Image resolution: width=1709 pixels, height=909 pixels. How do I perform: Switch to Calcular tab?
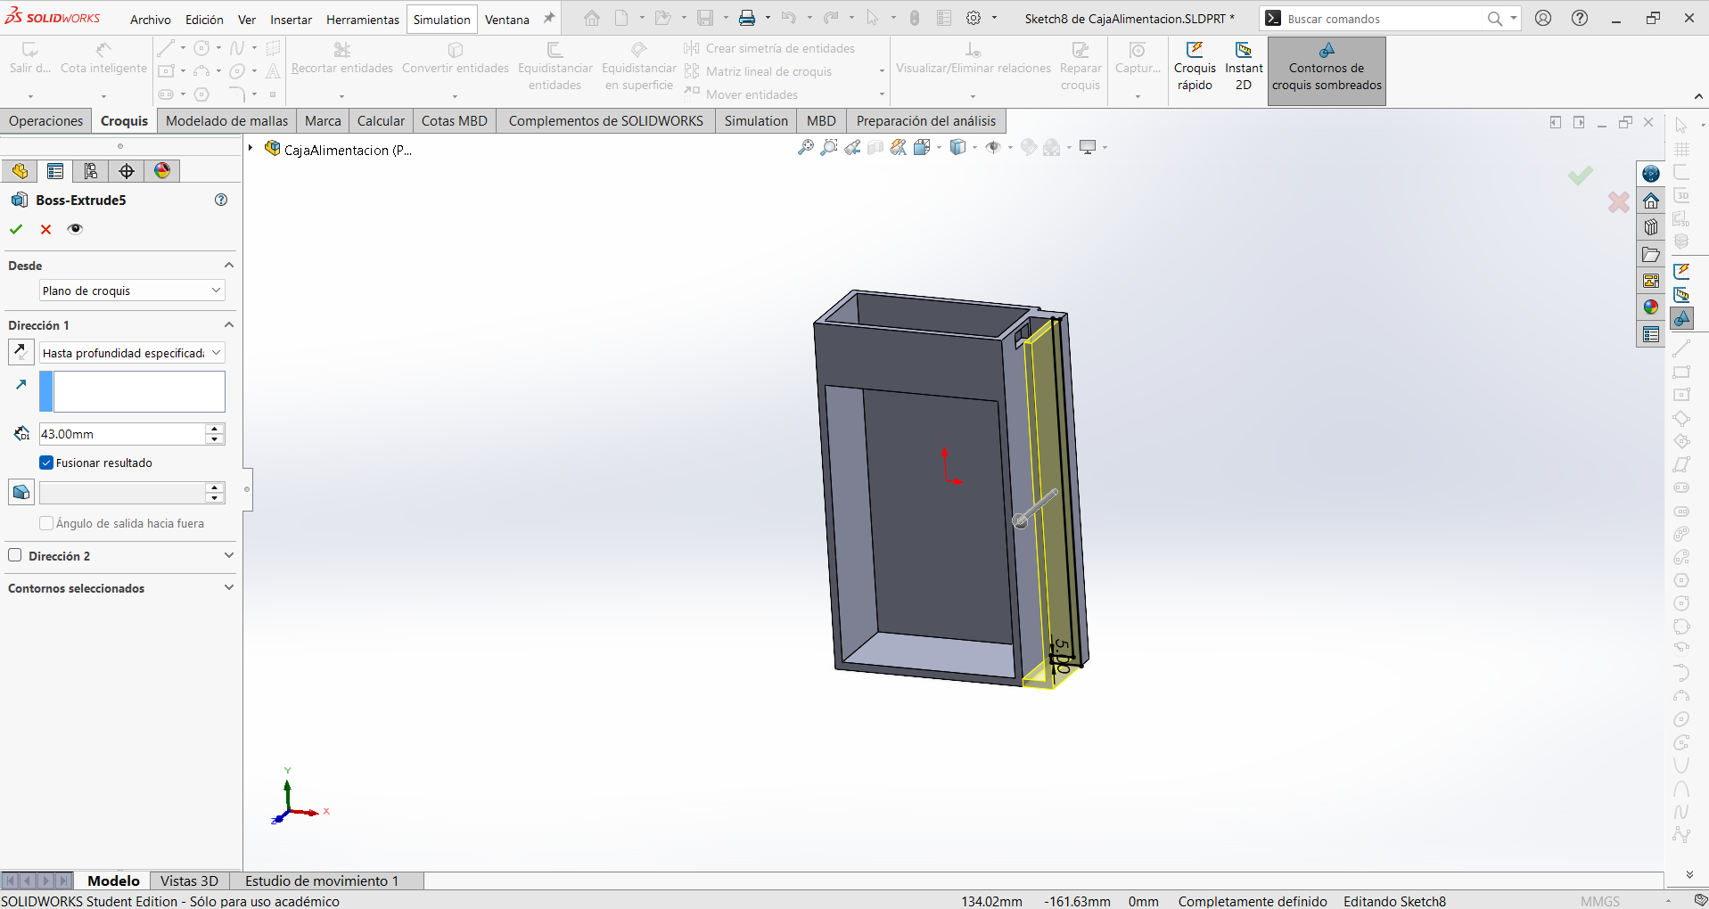(381, 121)
